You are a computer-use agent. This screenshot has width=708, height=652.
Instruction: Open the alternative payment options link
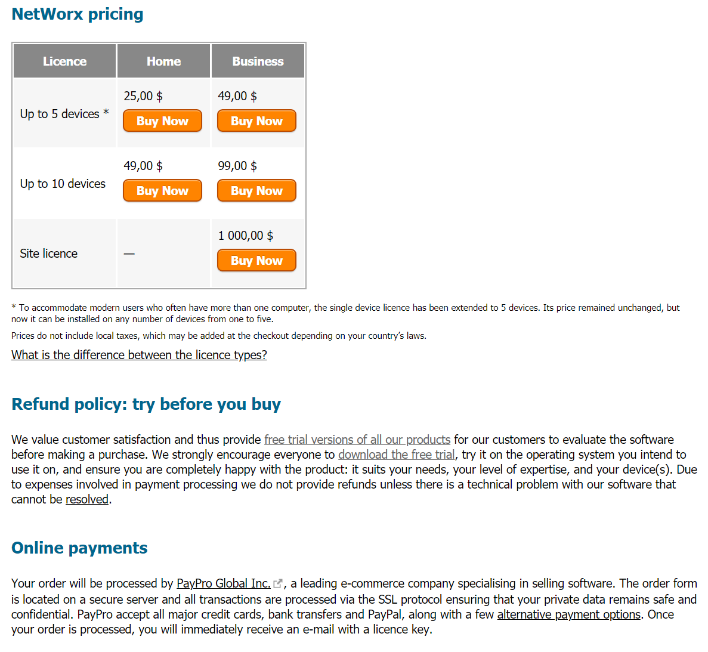(568, 614)
